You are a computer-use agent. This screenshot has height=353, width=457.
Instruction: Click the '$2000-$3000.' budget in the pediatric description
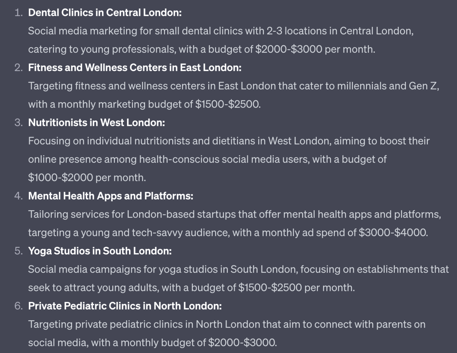pyautogui.click(x=242, y=343)
